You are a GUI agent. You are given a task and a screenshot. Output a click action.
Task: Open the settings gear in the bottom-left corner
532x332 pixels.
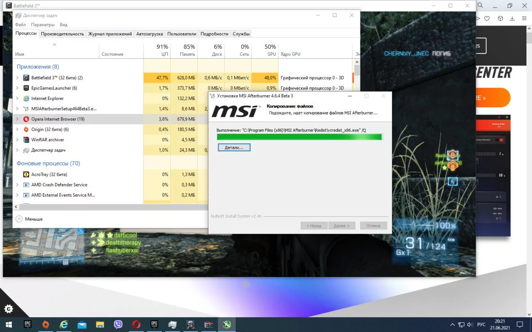(x=8, y=309)
